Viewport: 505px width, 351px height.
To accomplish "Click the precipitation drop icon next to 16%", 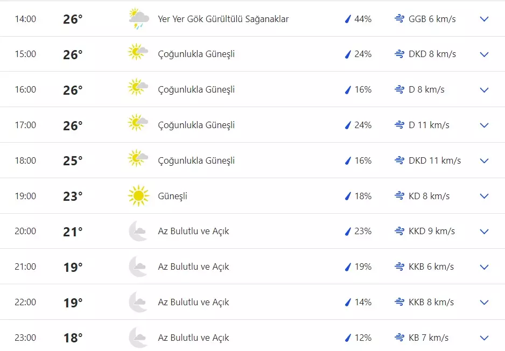I will pyautogui.click(x=347, y=89).
